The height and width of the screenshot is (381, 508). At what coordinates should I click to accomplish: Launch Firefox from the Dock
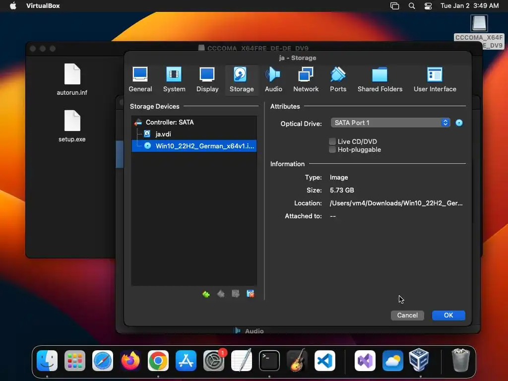click(x=130, y=361)
